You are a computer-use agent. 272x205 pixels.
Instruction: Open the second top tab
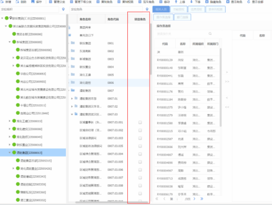tap(178, 9)
